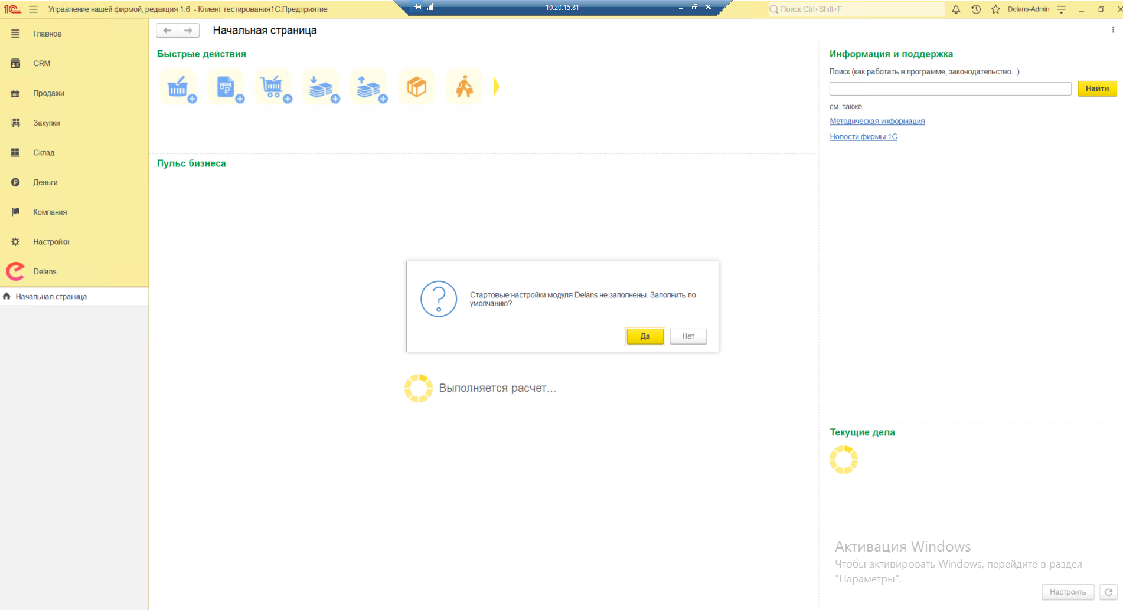Create a supplier order via the shopping cart icon
The height and width of the screenshot is (610, 1123).
(x=273, y=87)
